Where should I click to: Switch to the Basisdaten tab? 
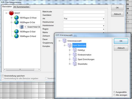[7, 7]
